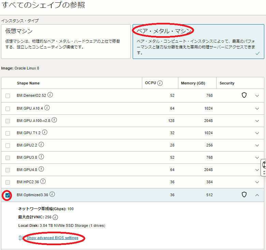
Task: Click info icon next to 最大合計VNIC
Action: [55, 217]
